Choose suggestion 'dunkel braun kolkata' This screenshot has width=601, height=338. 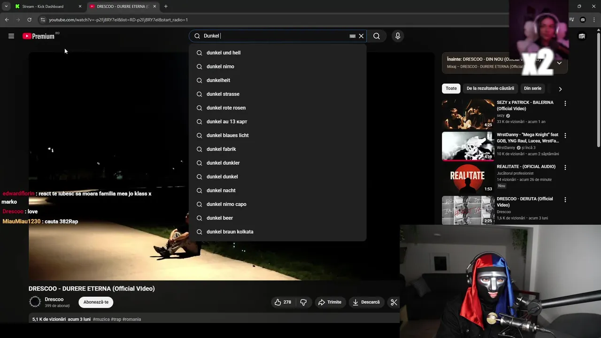point(277,232)
